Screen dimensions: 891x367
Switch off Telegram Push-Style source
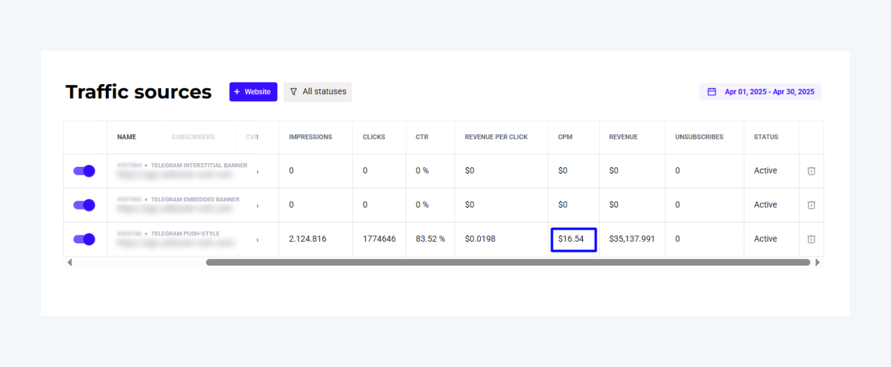coord(84,239)
